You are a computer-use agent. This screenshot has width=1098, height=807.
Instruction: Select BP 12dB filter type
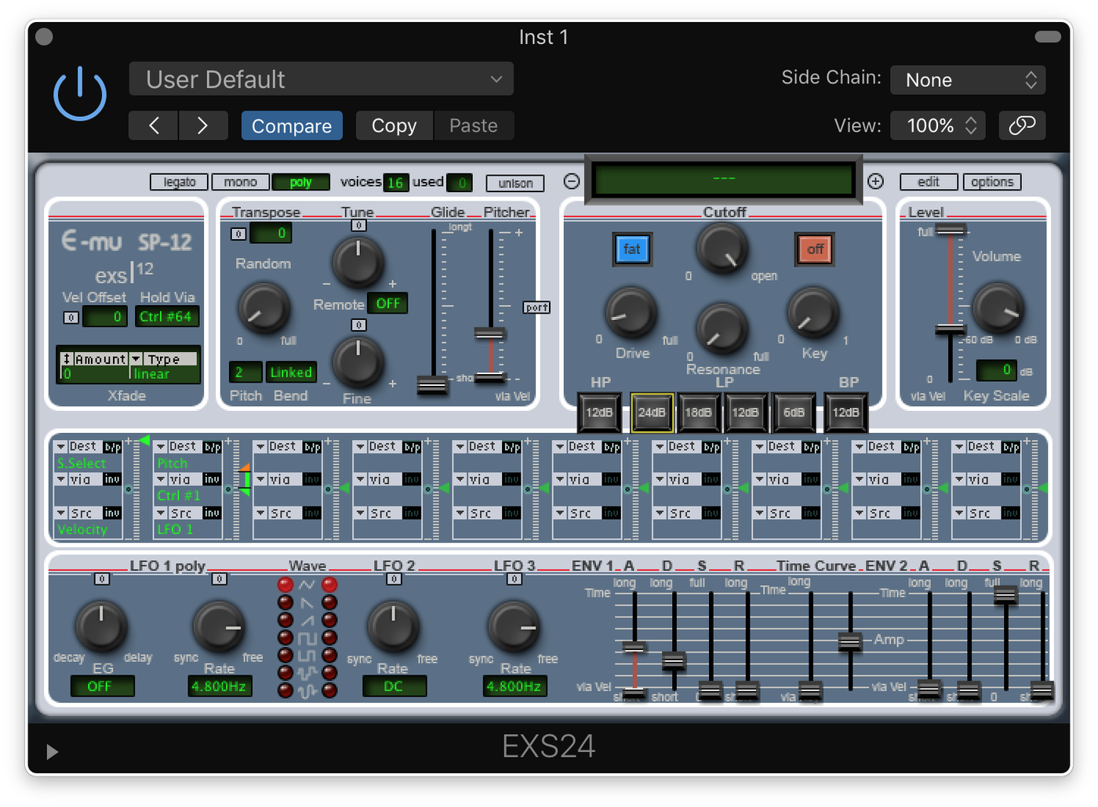coord(845,413)
